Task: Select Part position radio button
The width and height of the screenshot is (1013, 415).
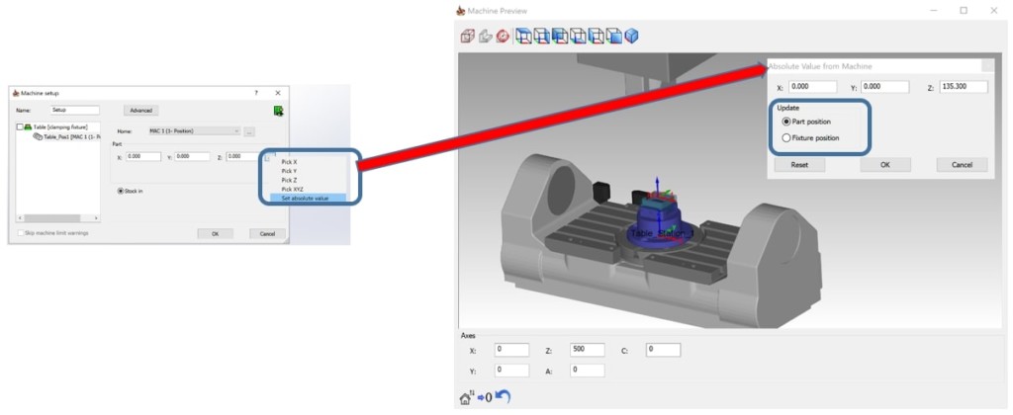Action: tap(786, 122)
